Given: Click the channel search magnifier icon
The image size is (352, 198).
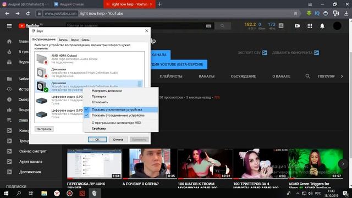Looking at the screenshot, I should coord(308,76).
